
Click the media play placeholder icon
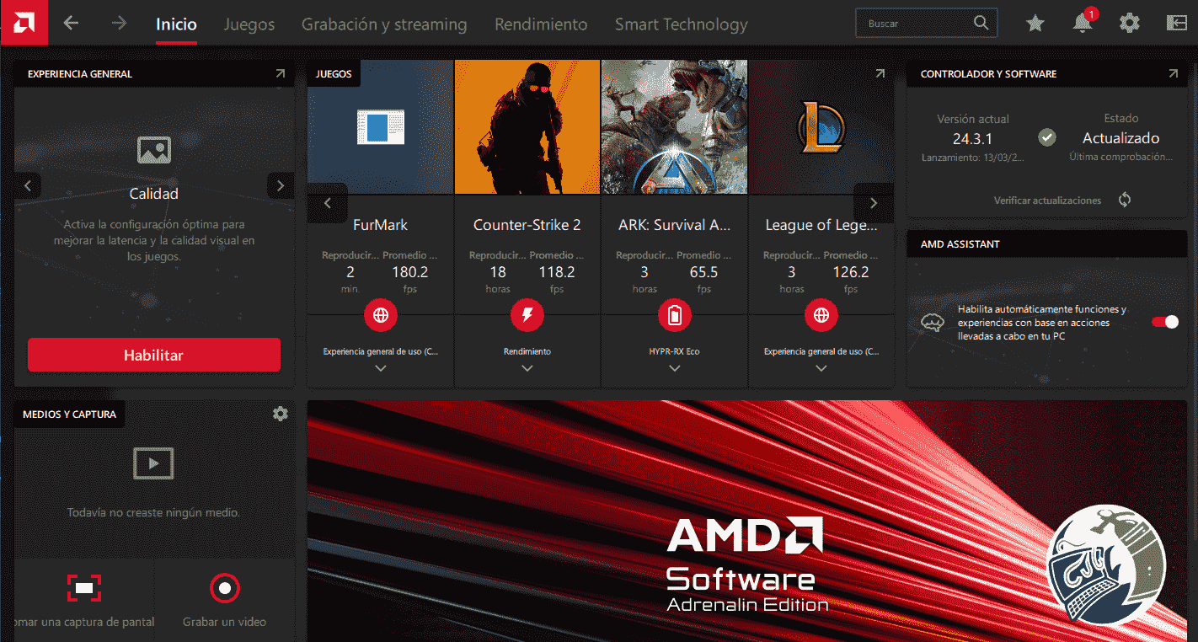click(153, 463)
